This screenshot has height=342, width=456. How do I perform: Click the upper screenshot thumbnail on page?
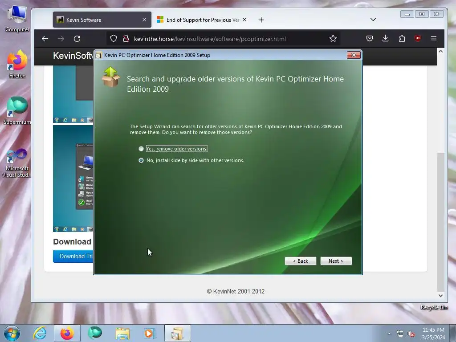click(x=73, y=94)
